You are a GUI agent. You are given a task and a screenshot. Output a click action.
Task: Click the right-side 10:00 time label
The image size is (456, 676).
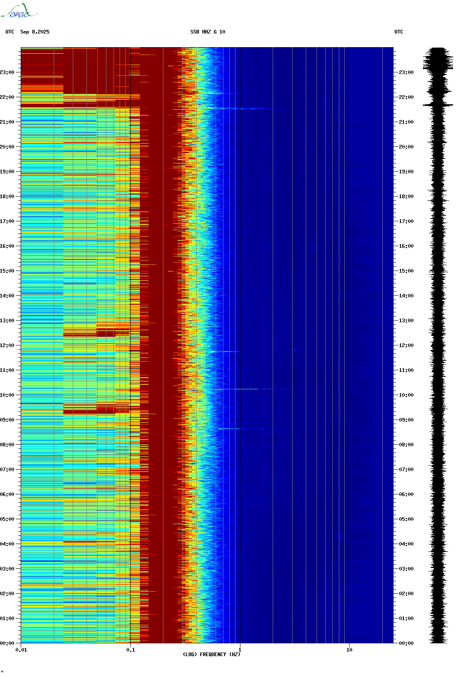406,395
